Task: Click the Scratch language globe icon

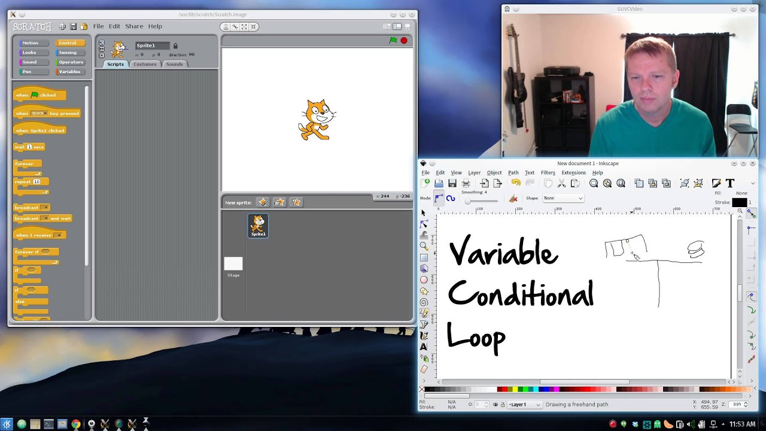Action: [62, 26]
